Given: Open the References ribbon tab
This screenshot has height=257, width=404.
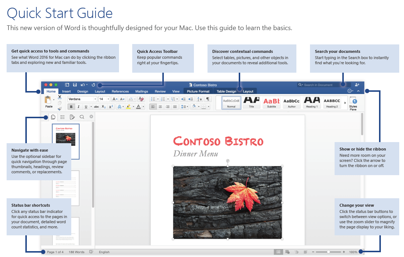Looking at the screenshot, I should (120, 91).
